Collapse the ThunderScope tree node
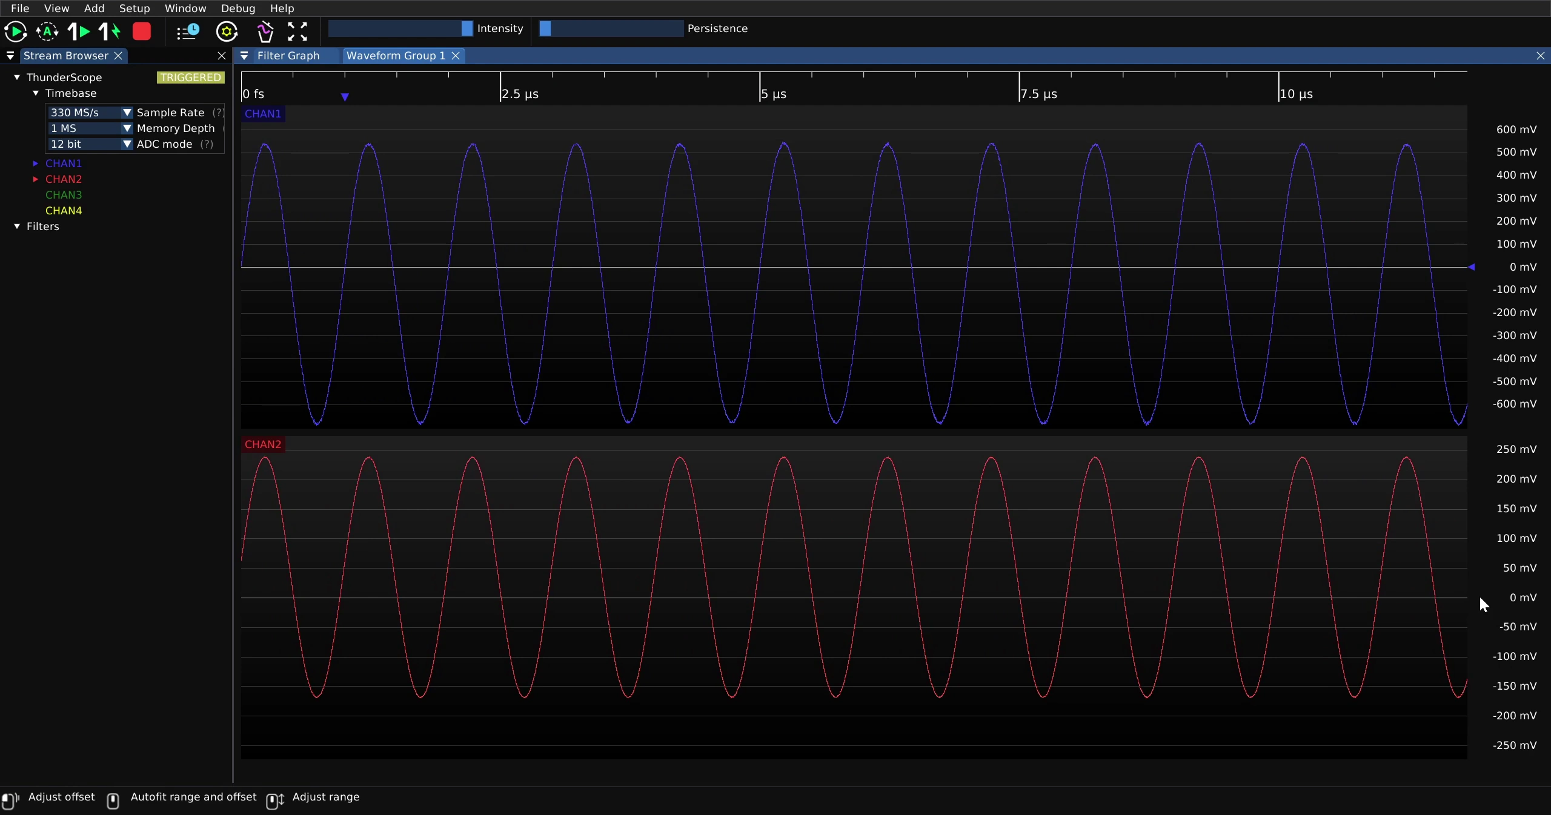The width and height of the screenshot is (1551, 815). [17, 78]
